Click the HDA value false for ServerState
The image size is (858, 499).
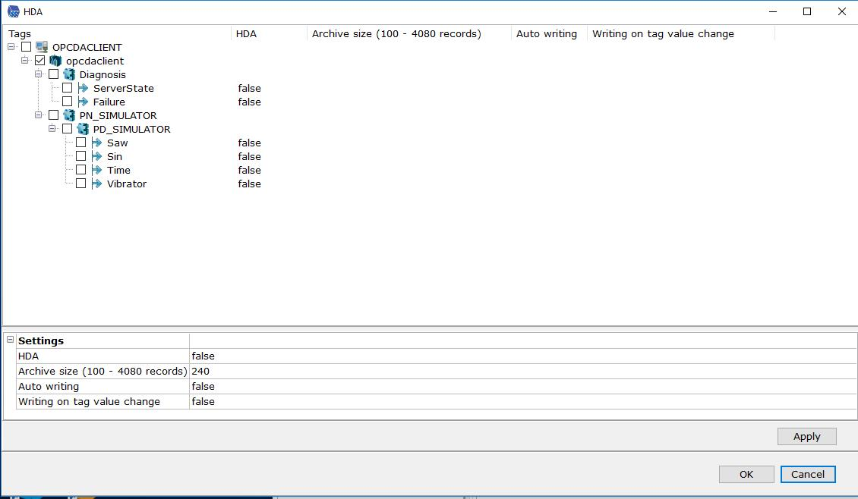click(x=250, y=88)
